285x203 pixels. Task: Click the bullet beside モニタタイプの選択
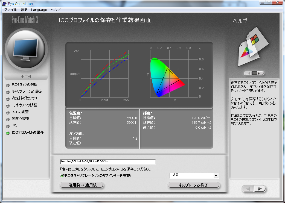click(8, 85)
